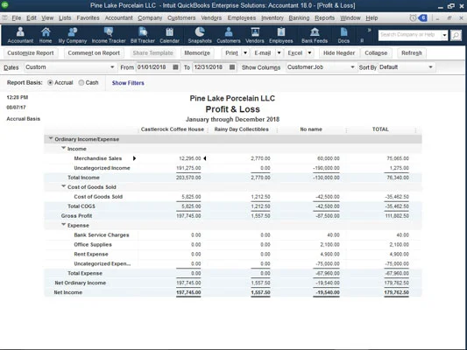Click the Rainy Day Collectibles column header
Image resolution: width=467 pixels, height=350 pixels.
(x=242, y=129)
